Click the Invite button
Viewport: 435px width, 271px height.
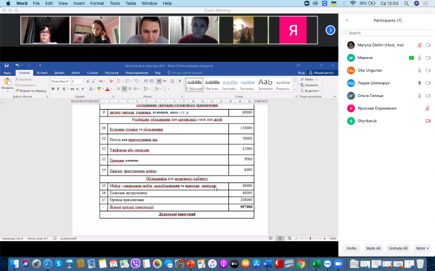pos(351,248)
